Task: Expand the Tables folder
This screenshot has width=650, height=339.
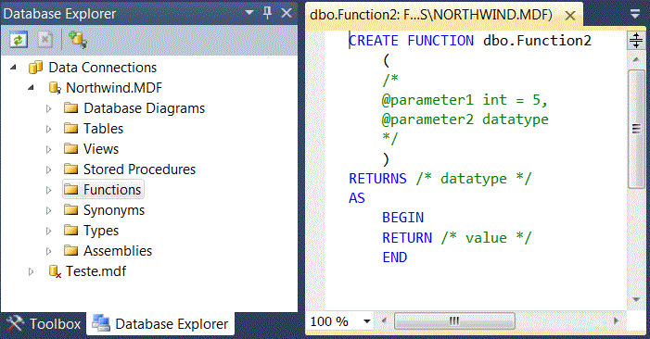Action: point(48,129)
